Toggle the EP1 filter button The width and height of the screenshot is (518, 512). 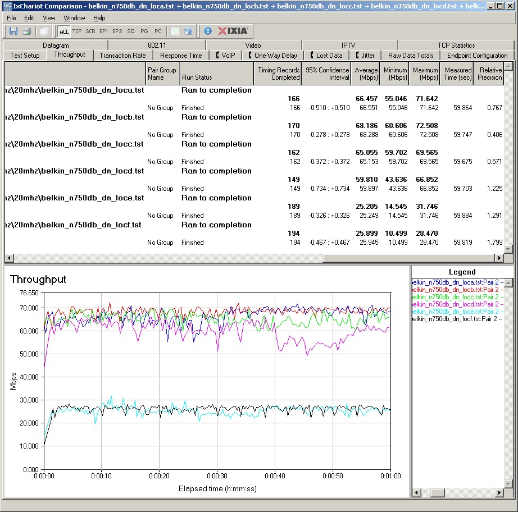pos(104,31)
